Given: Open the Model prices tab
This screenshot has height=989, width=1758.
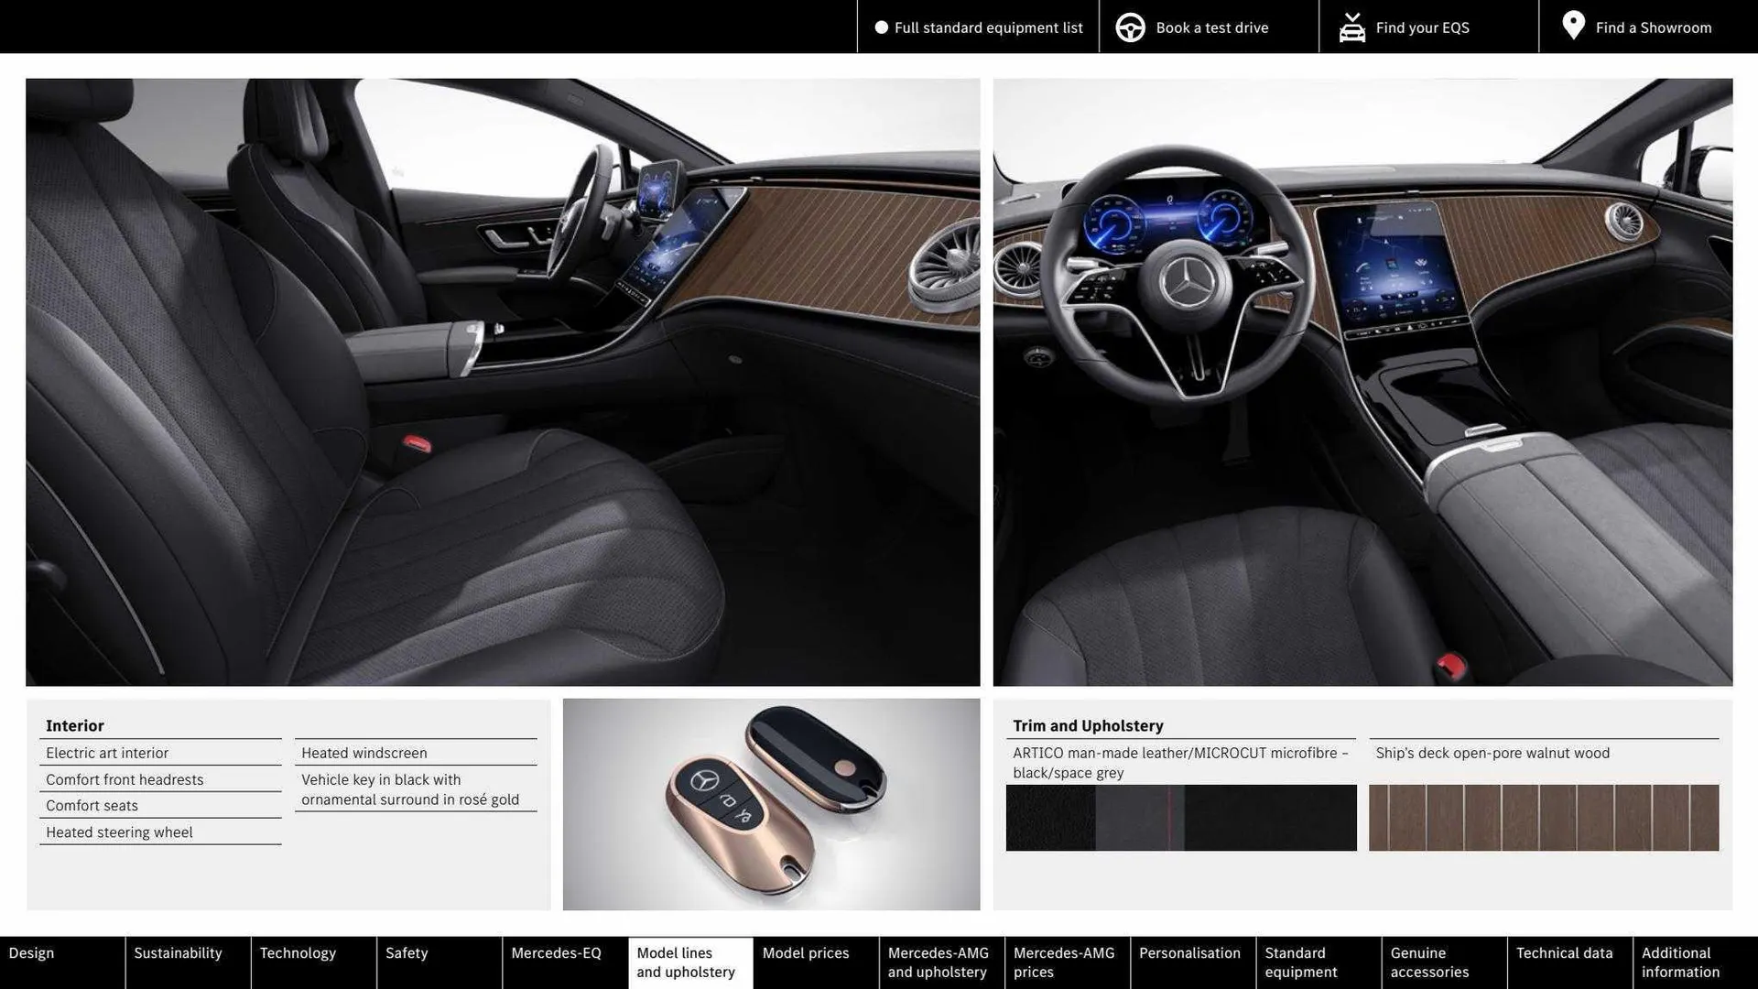Looking at the screenshot, I should 806,953.
